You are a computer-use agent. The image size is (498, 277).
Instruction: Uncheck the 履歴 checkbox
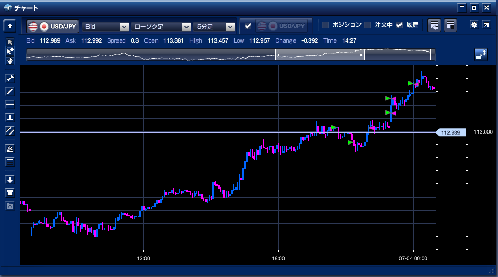click(x=399, y=25)
